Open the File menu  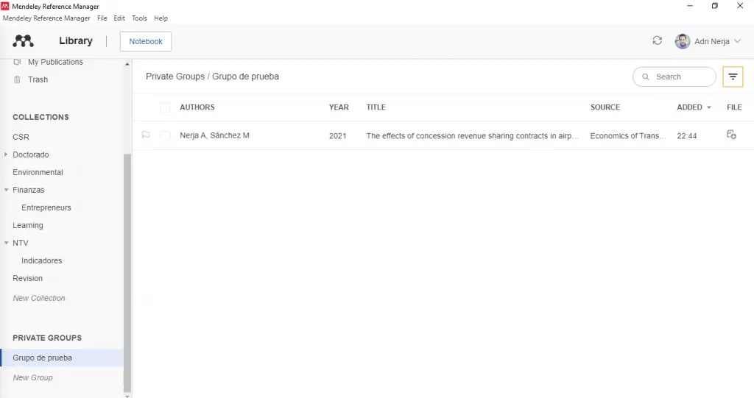[102, 18]
